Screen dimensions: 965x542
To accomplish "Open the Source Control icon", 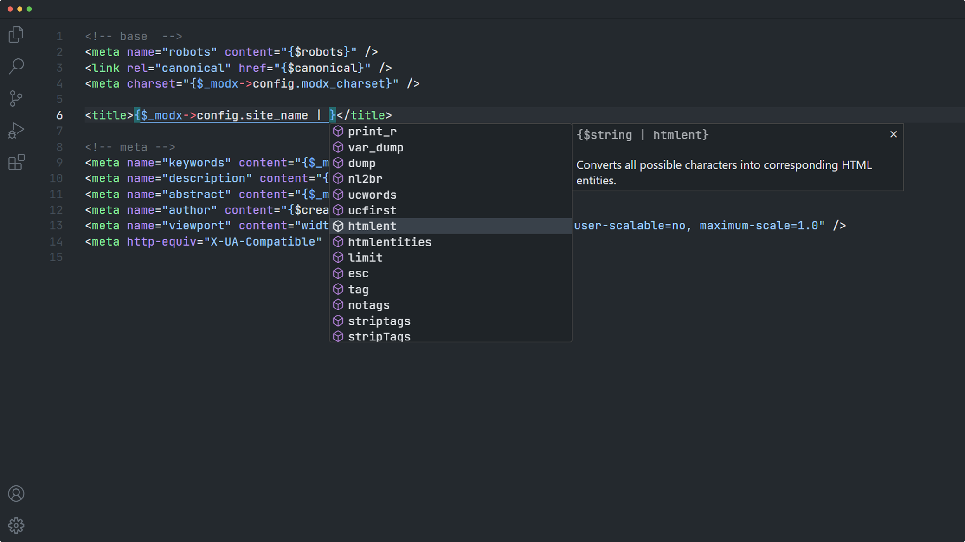I will (x=16, y=98).
